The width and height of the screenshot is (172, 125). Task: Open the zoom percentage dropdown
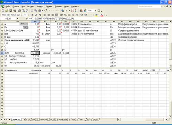[x=96, y=11]
